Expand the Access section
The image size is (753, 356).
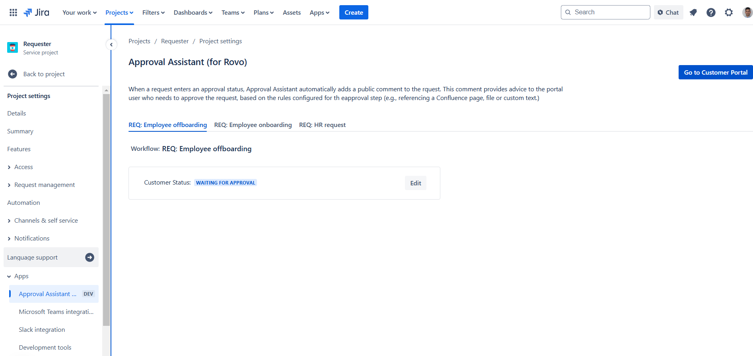click(51, 167)
